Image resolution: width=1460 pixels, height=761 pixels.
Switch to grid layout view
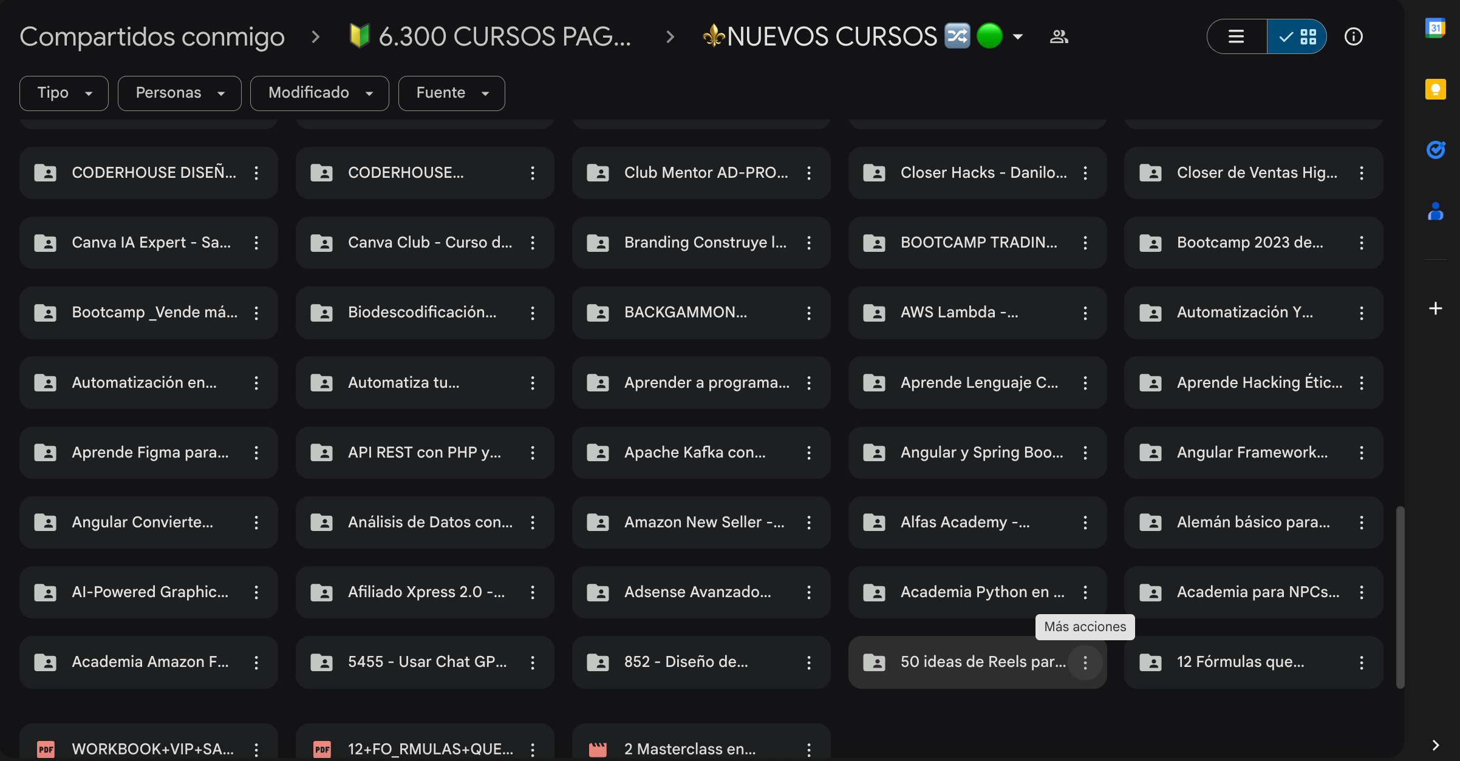1297,36
